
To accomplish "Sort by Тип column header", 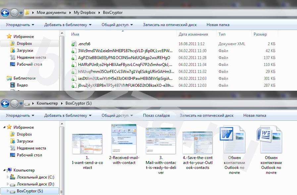I will pos(222,34).
